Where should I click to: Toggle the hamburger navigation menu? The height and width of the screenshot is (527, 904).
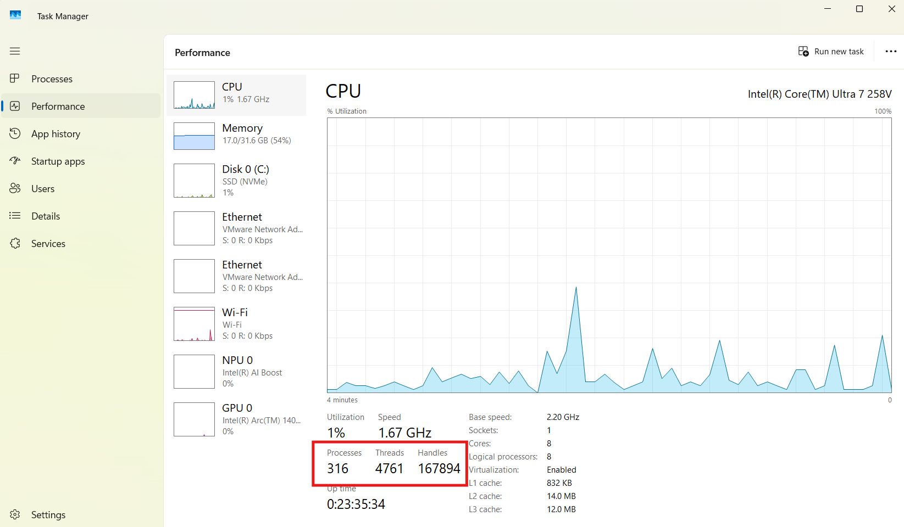coord(15,51)
